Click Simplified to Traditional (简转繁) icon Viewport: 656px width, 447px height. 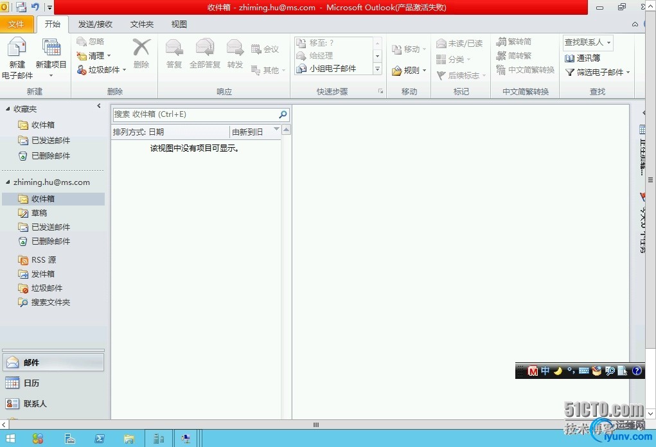(x=501, y=56)
